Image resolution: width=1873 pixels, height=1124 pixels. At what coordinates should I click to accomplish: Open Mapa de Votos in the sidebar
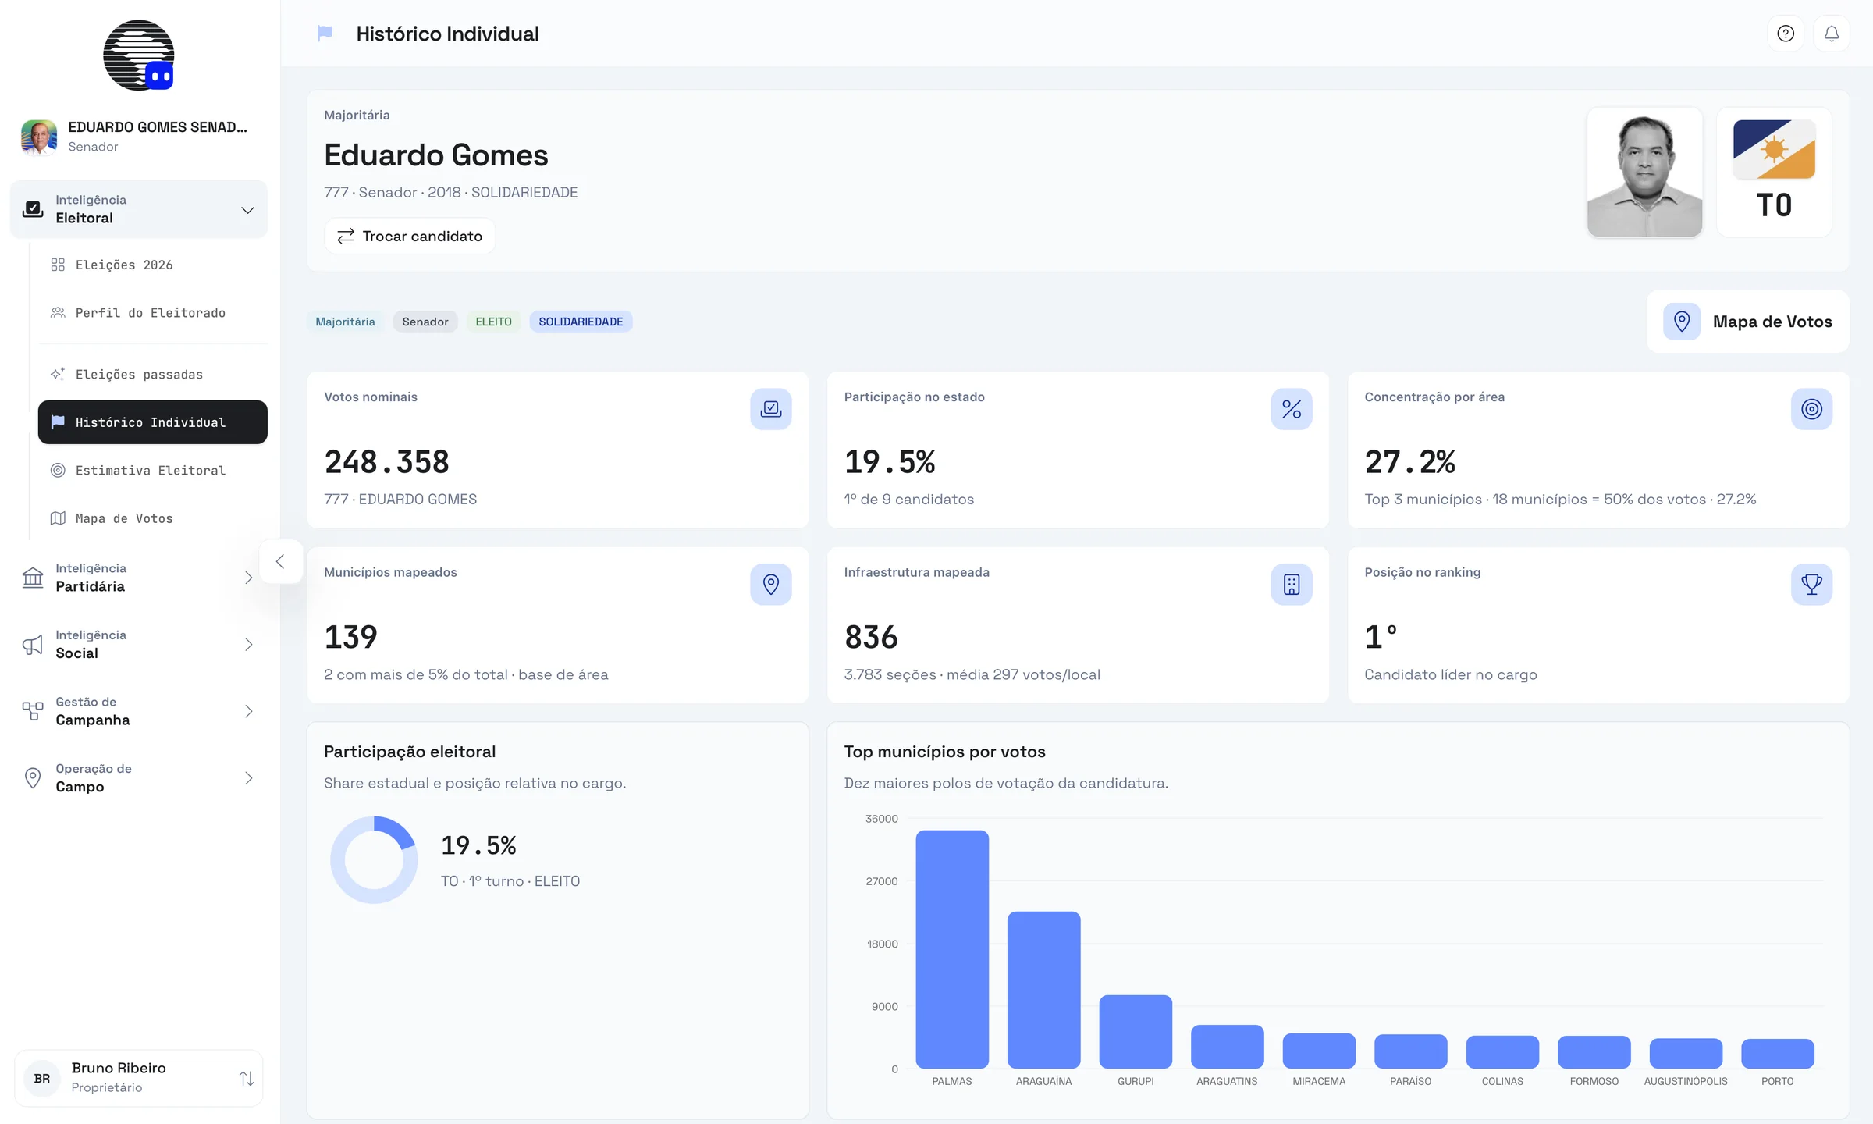[152, 518]
